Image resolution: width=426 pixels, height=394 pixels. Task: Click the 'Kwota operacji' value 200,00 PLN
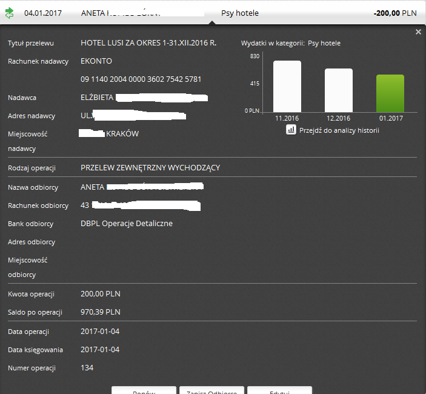click(x=101, y=294)
